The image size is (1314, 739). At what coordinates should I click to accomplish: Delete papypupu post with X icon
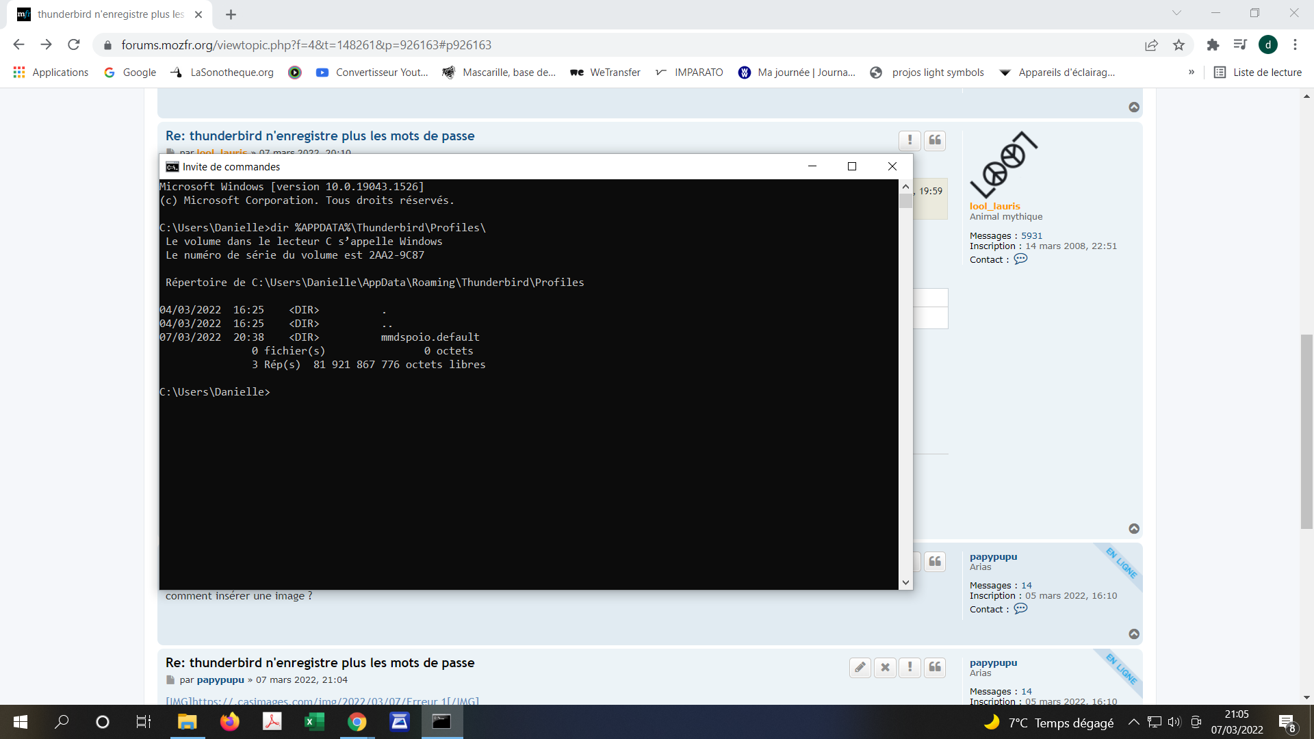[885, 667]
